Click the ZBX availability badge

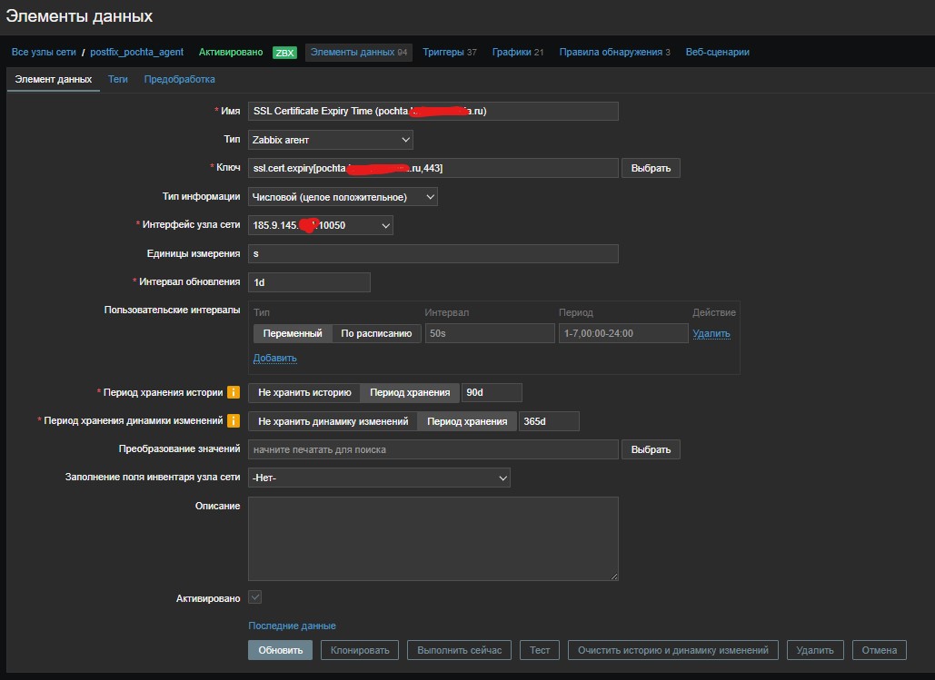click(284, 53)
